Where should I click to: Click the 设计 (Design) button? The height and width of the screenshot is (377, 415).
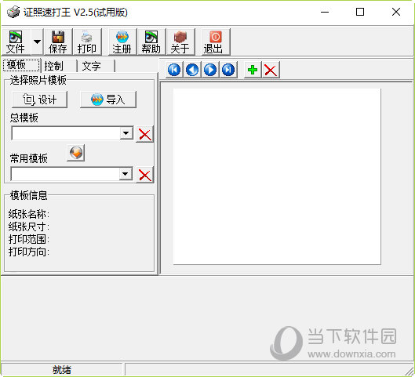(40, 100)
